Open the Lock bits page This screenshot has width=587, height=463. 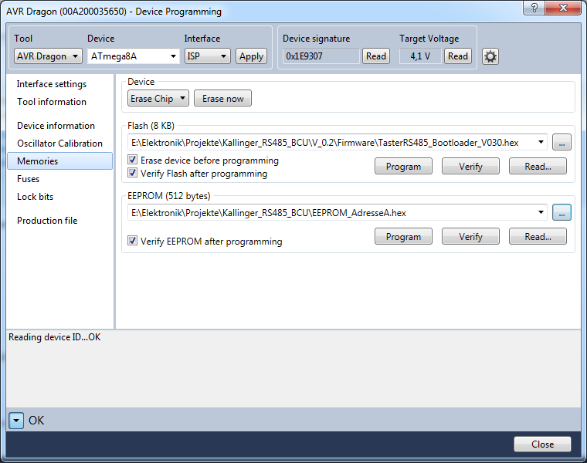coord(36,197)
